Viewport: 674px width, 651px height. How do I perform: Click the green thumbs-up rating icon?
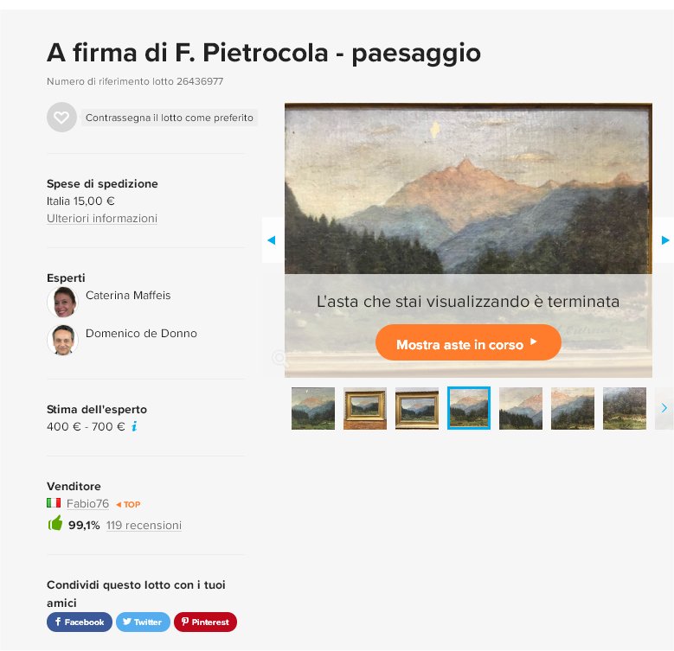55,523
